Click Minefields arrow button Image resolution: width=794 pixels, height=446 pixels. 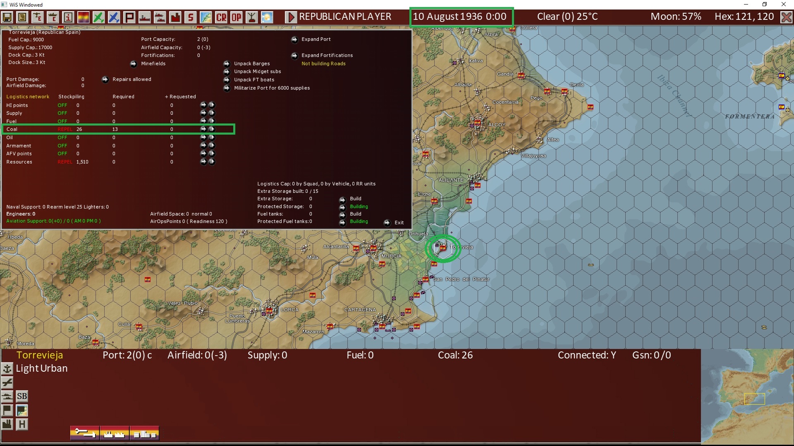[x=134, y=64]
